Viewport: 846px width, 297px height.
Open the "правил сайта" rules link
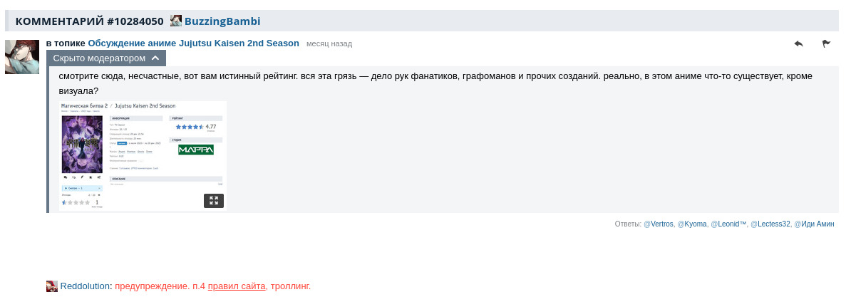click(237, 286)
